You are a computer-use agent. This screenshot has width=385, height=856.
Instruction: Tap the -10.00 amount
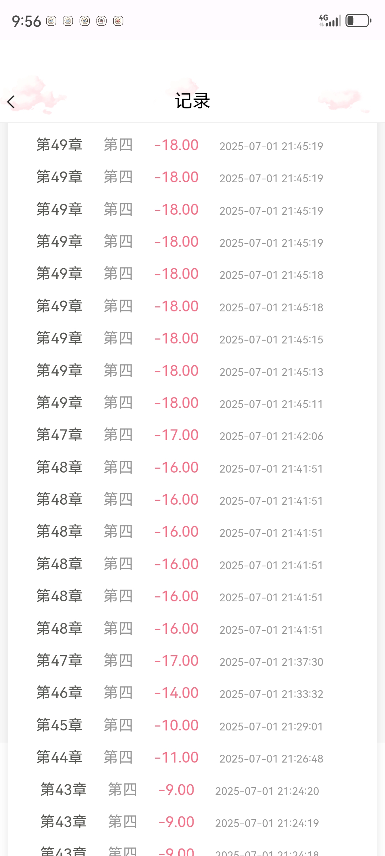tap(176, 725)
